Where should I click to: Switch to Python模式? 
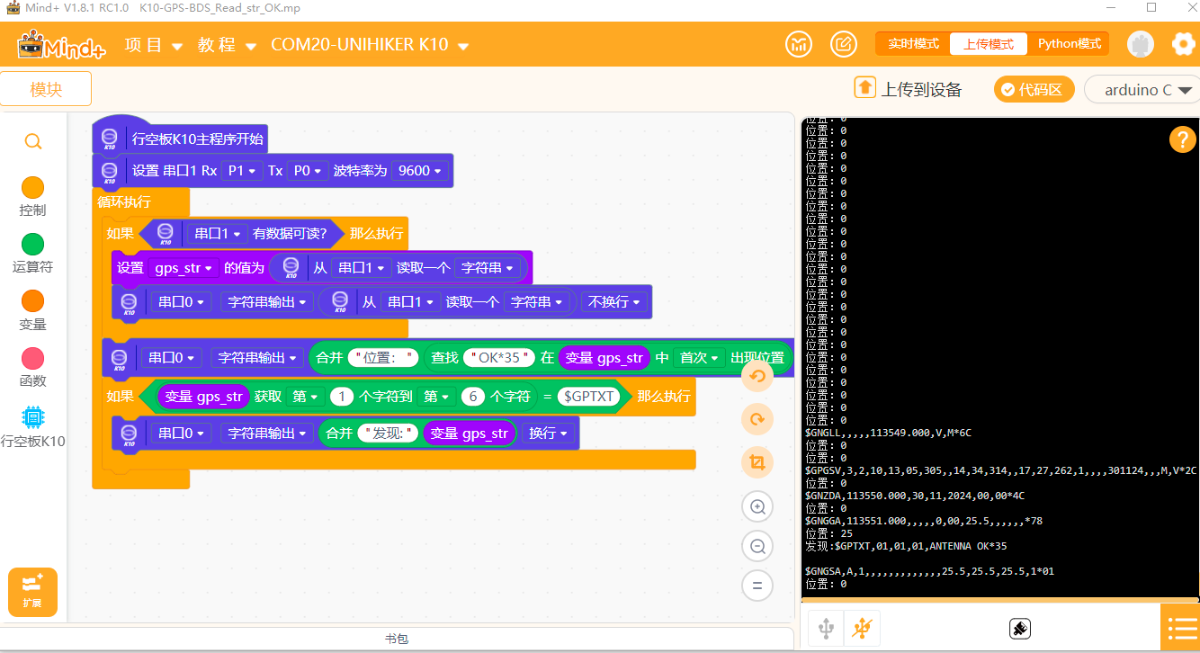[1070, 44]
